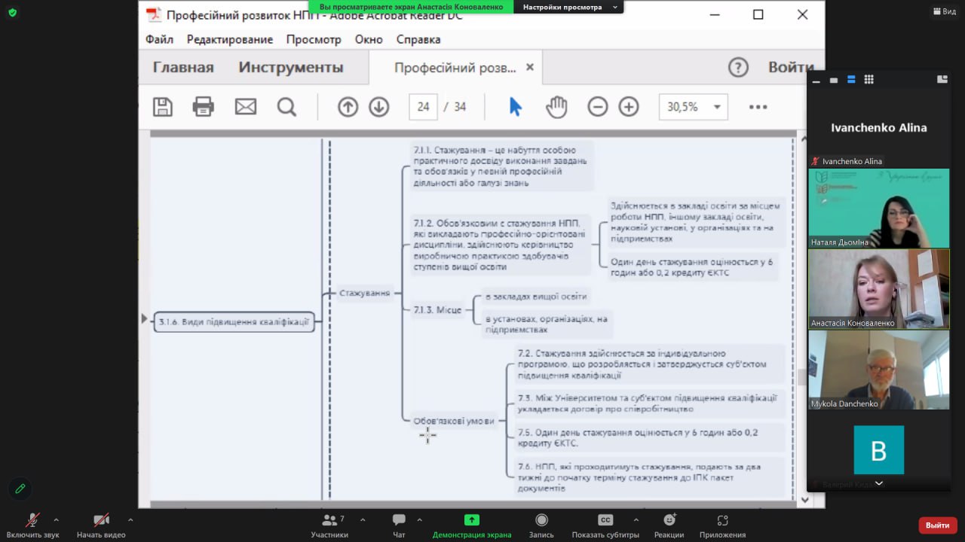The width and height of the screenshot is (965, 542).
Task: Switch to the Инструменты tab
Action: pos(291,67)
